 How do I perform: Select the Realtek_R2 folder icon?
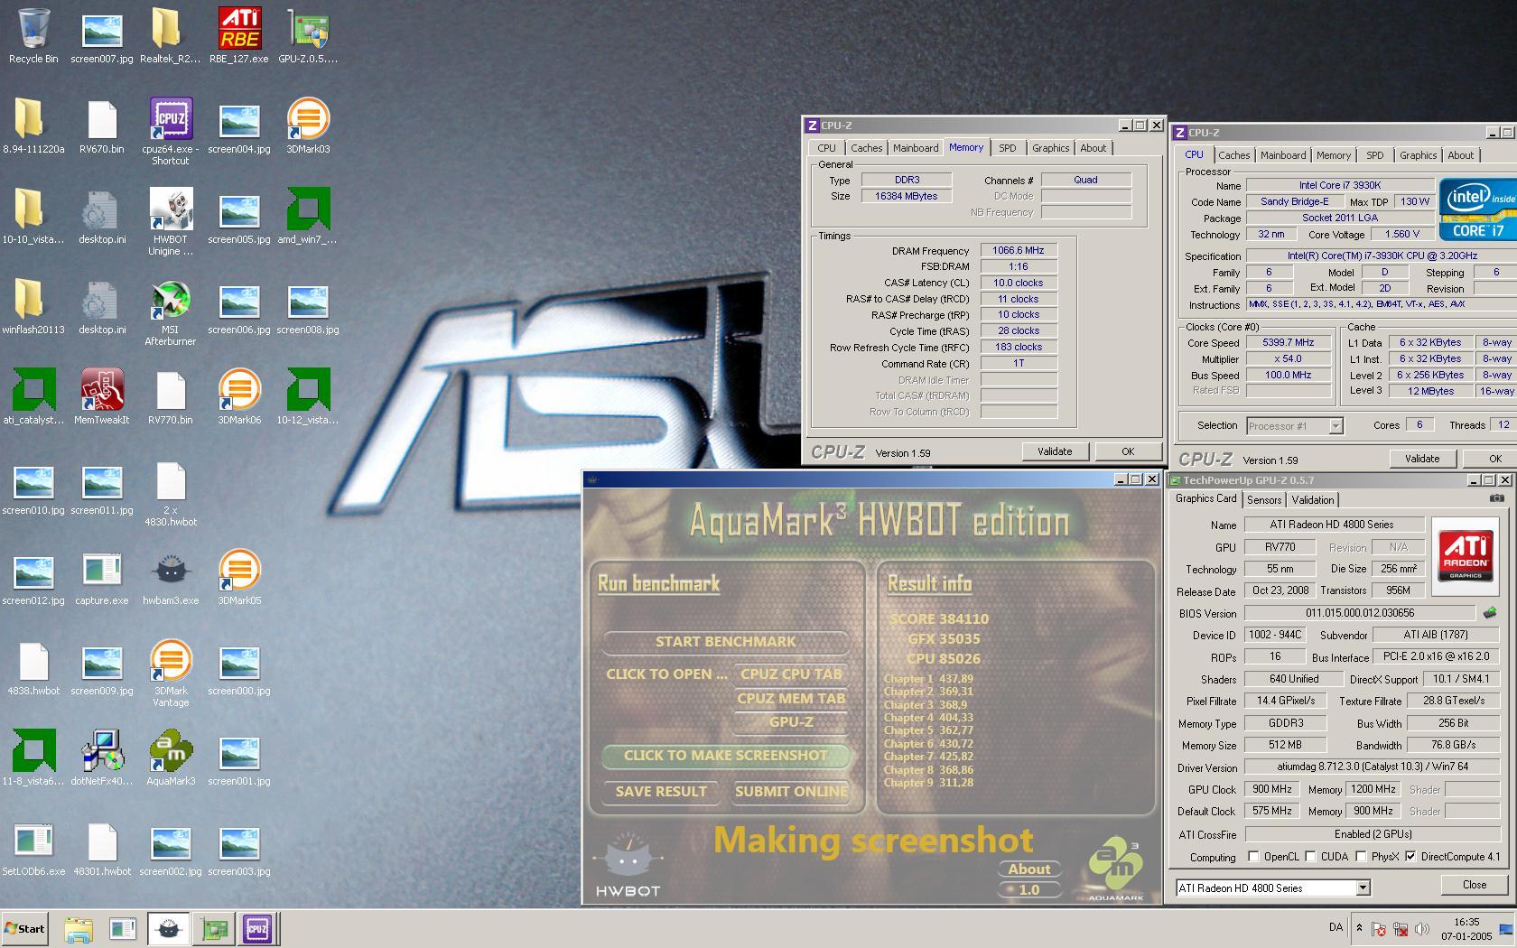pyautogui.click(x=171, y=36)
